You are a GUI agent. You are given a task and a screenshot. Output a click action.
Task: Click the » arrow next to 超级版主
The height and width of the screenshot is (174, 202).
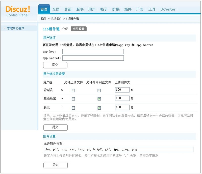pyautogui.click(x=62, y=98)
